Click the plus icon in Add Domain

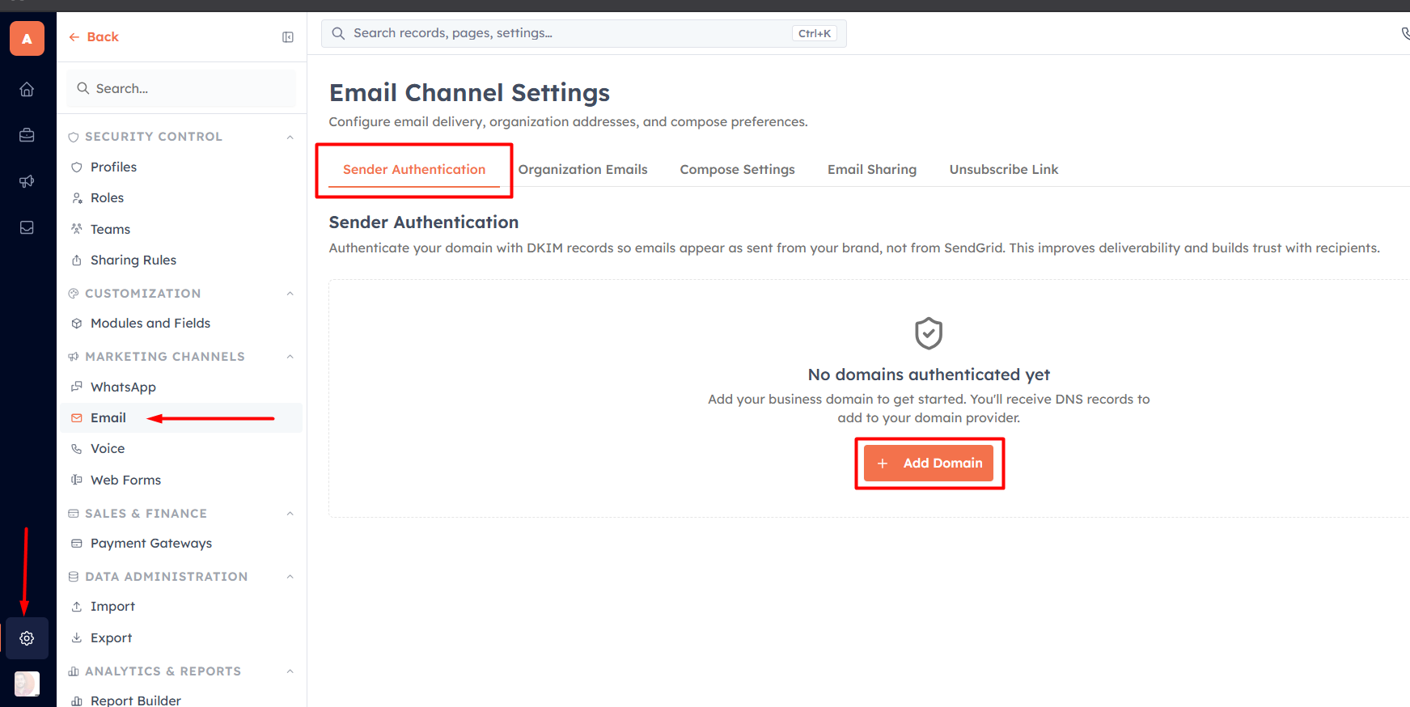[883, 464]
